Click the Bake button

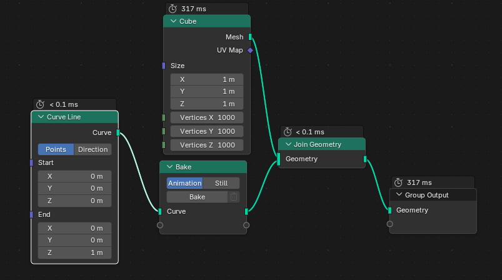197,197
